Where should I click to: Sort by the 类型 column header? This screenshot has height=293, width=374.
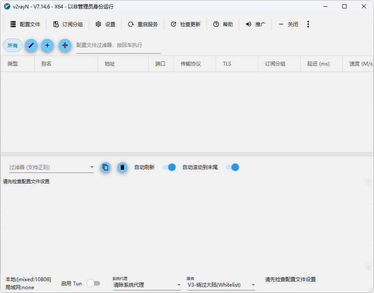tap(18, 64)
